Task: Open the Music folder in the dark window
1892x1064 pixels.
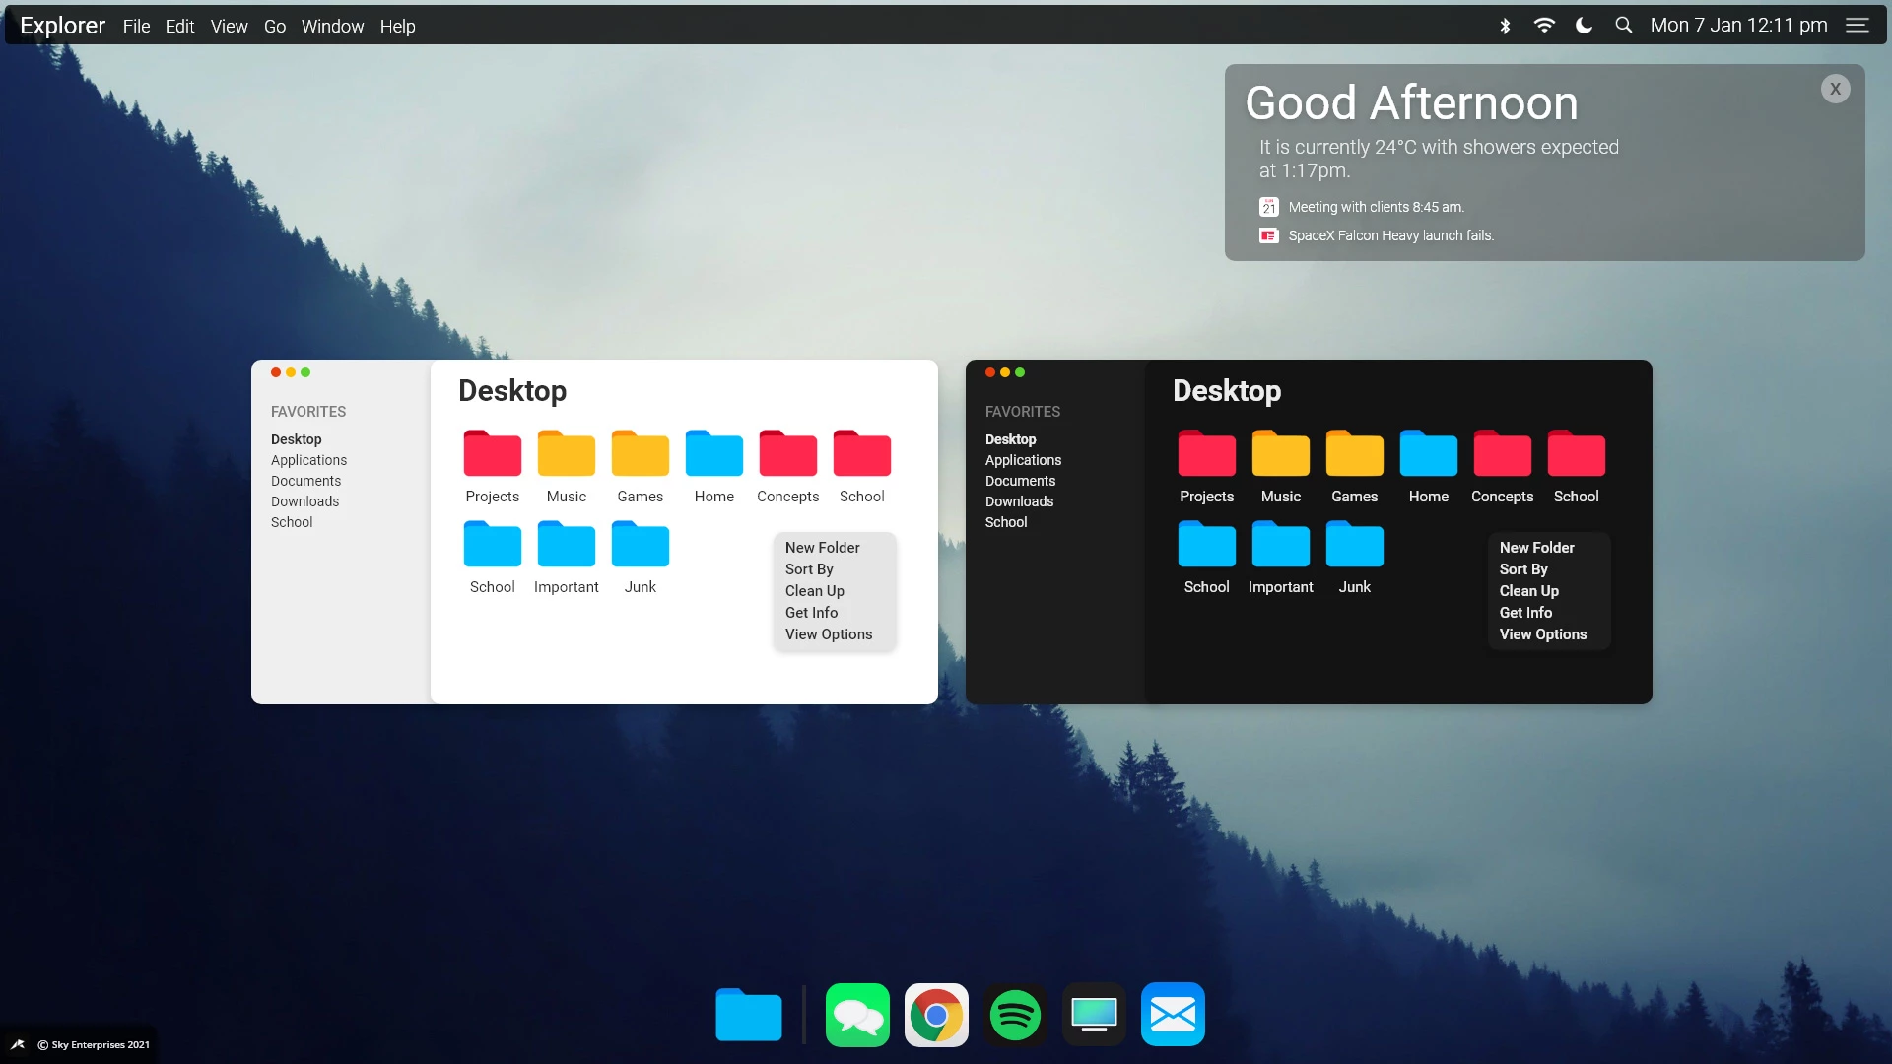Action: 1280,453
